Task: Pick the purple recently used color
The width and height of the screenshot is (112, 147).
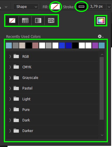Action: coord(95,45)
